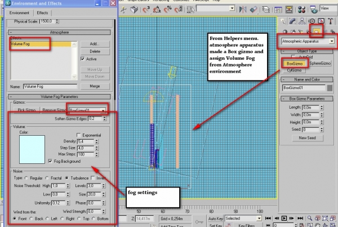
Task: Switch to the Utilities hammer icon
Action: (x=330, y=21)
